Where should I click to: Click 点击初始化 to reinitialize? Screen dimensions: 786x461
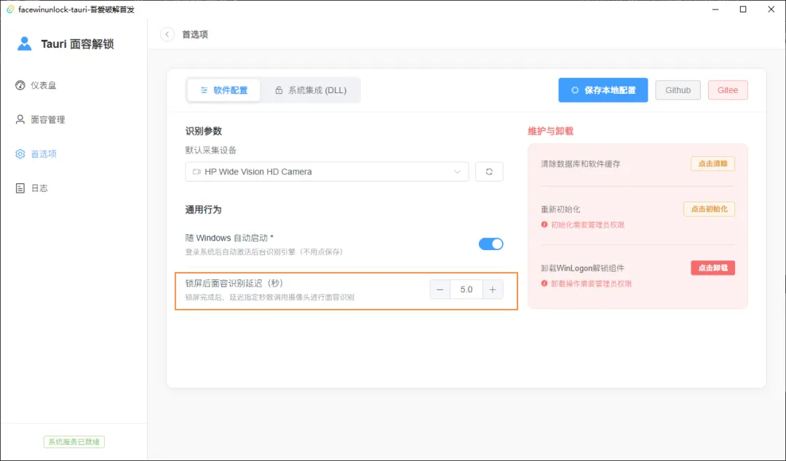[709, 209]
